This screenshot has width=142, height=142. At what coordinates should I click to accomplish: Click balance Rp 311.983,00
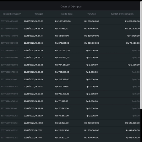click(62, 28)
